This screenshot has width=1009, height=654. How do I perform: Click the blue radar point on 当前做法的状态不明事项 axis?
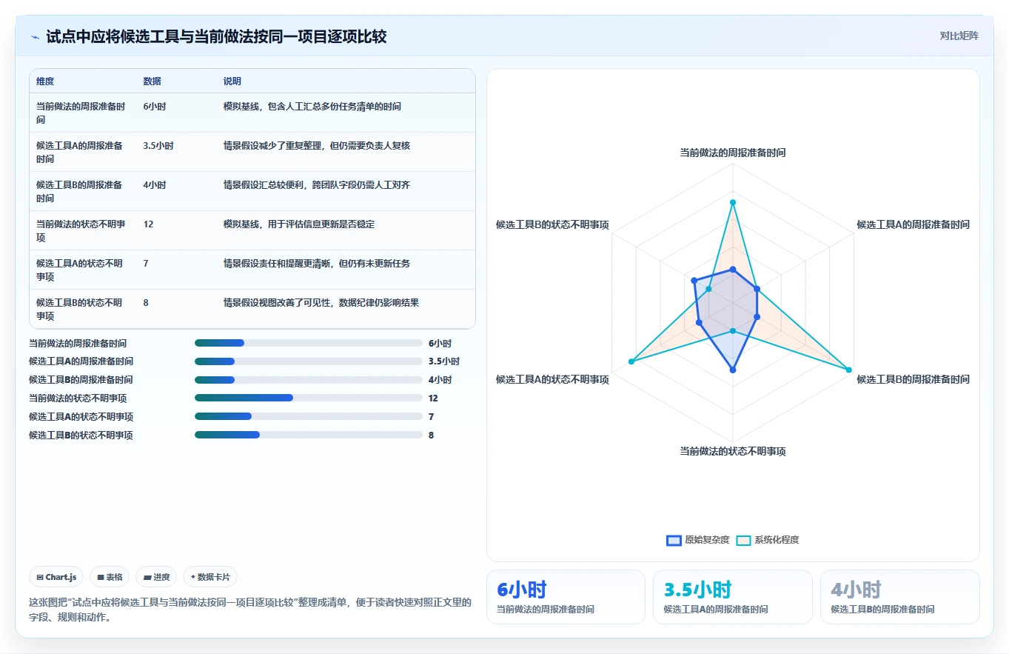[x=733, y=370]
